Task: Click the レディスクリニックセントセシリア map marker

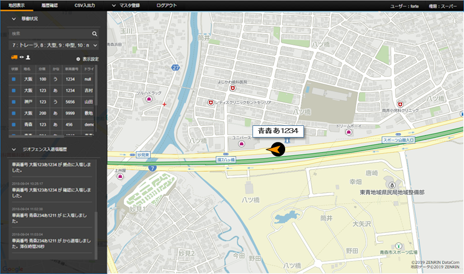Action: click(210, 103)
